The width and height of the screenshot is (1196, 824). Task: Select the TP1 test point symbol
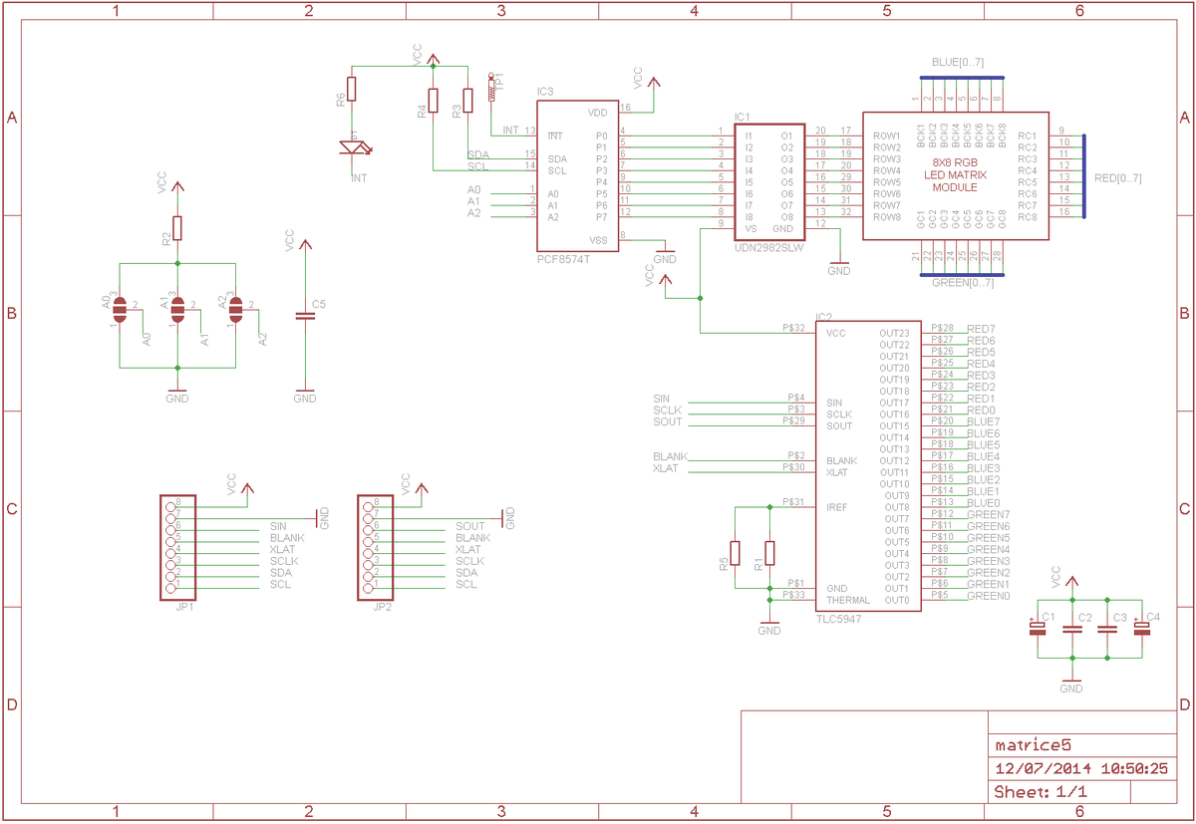click(491, 88)
